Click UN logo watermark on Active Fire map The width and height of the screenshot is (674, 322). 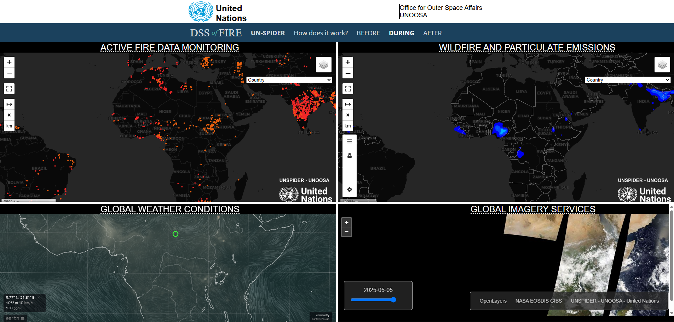[306, 194]
